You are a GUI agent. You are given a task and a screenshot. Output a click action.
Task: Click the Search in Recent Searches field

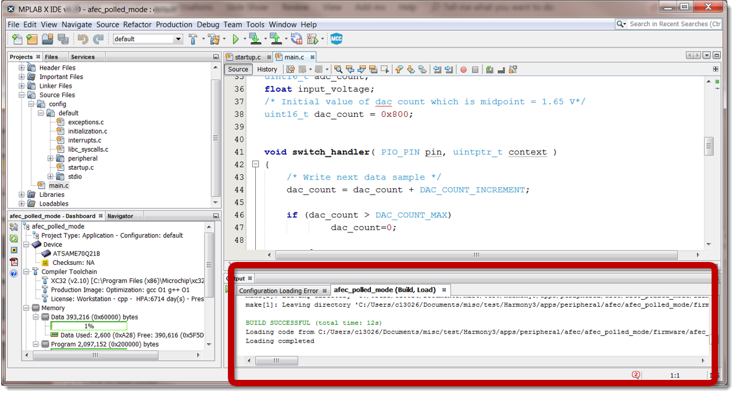tap(669, 24)
